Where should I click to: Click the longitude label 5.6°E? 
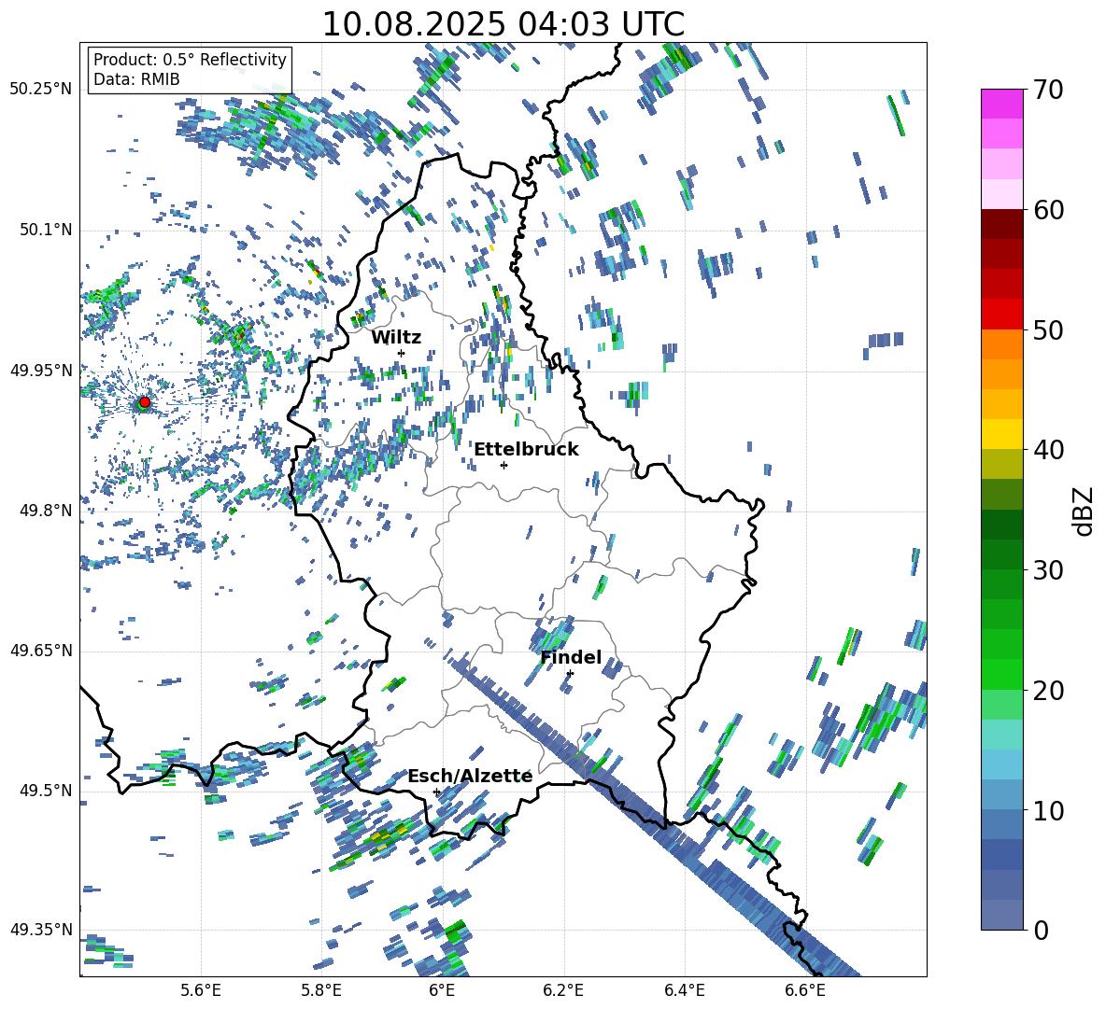tap(201, 990)
